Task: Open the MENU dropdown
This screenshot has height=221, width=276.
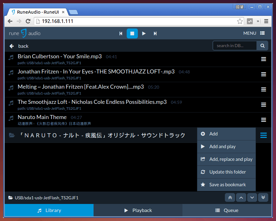Action: [254, 33]
